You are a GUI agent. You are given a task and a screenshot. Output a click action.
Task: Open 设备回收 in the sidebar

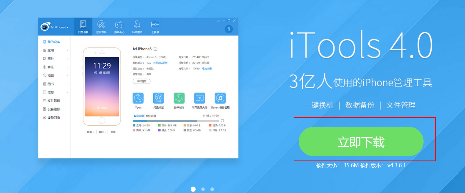point(52,117)
